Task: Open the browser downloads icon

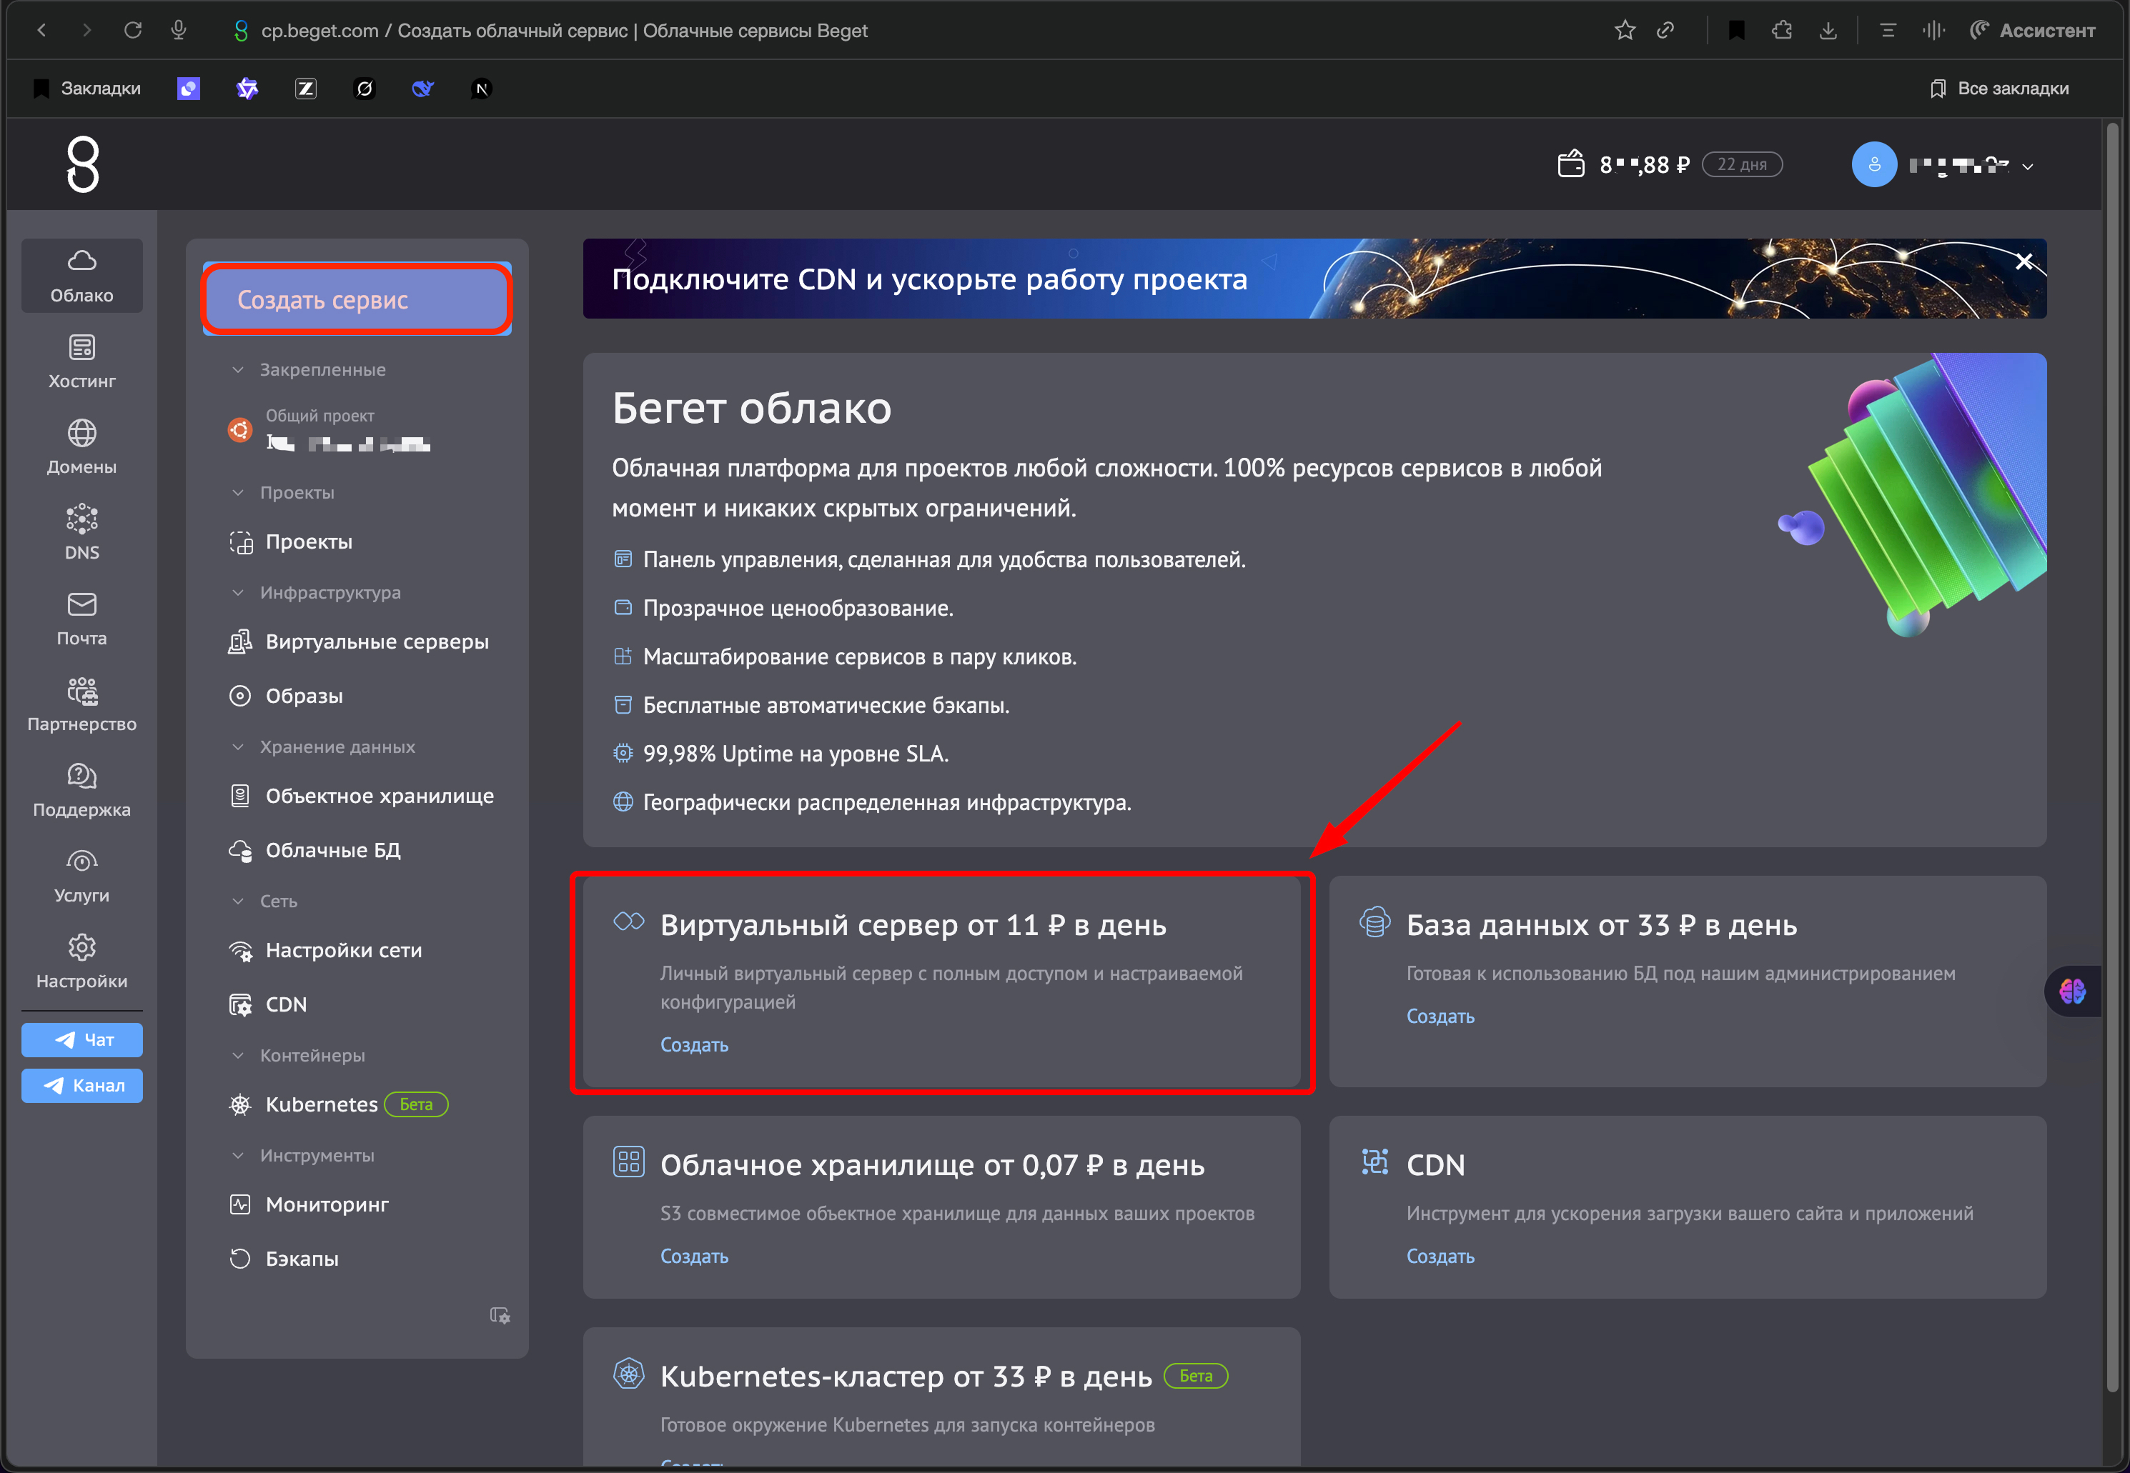Action: 1828,31
